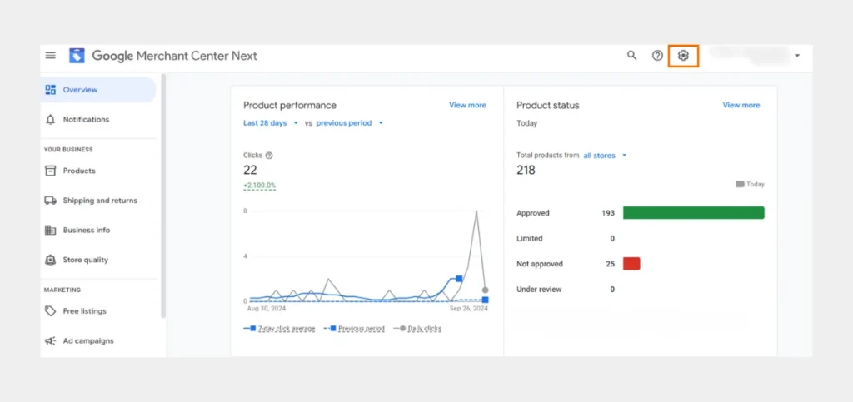This screenshot has width=853, height=402.
Task: Click the Free listings tag icon
Action: click(x=51, y=311)
